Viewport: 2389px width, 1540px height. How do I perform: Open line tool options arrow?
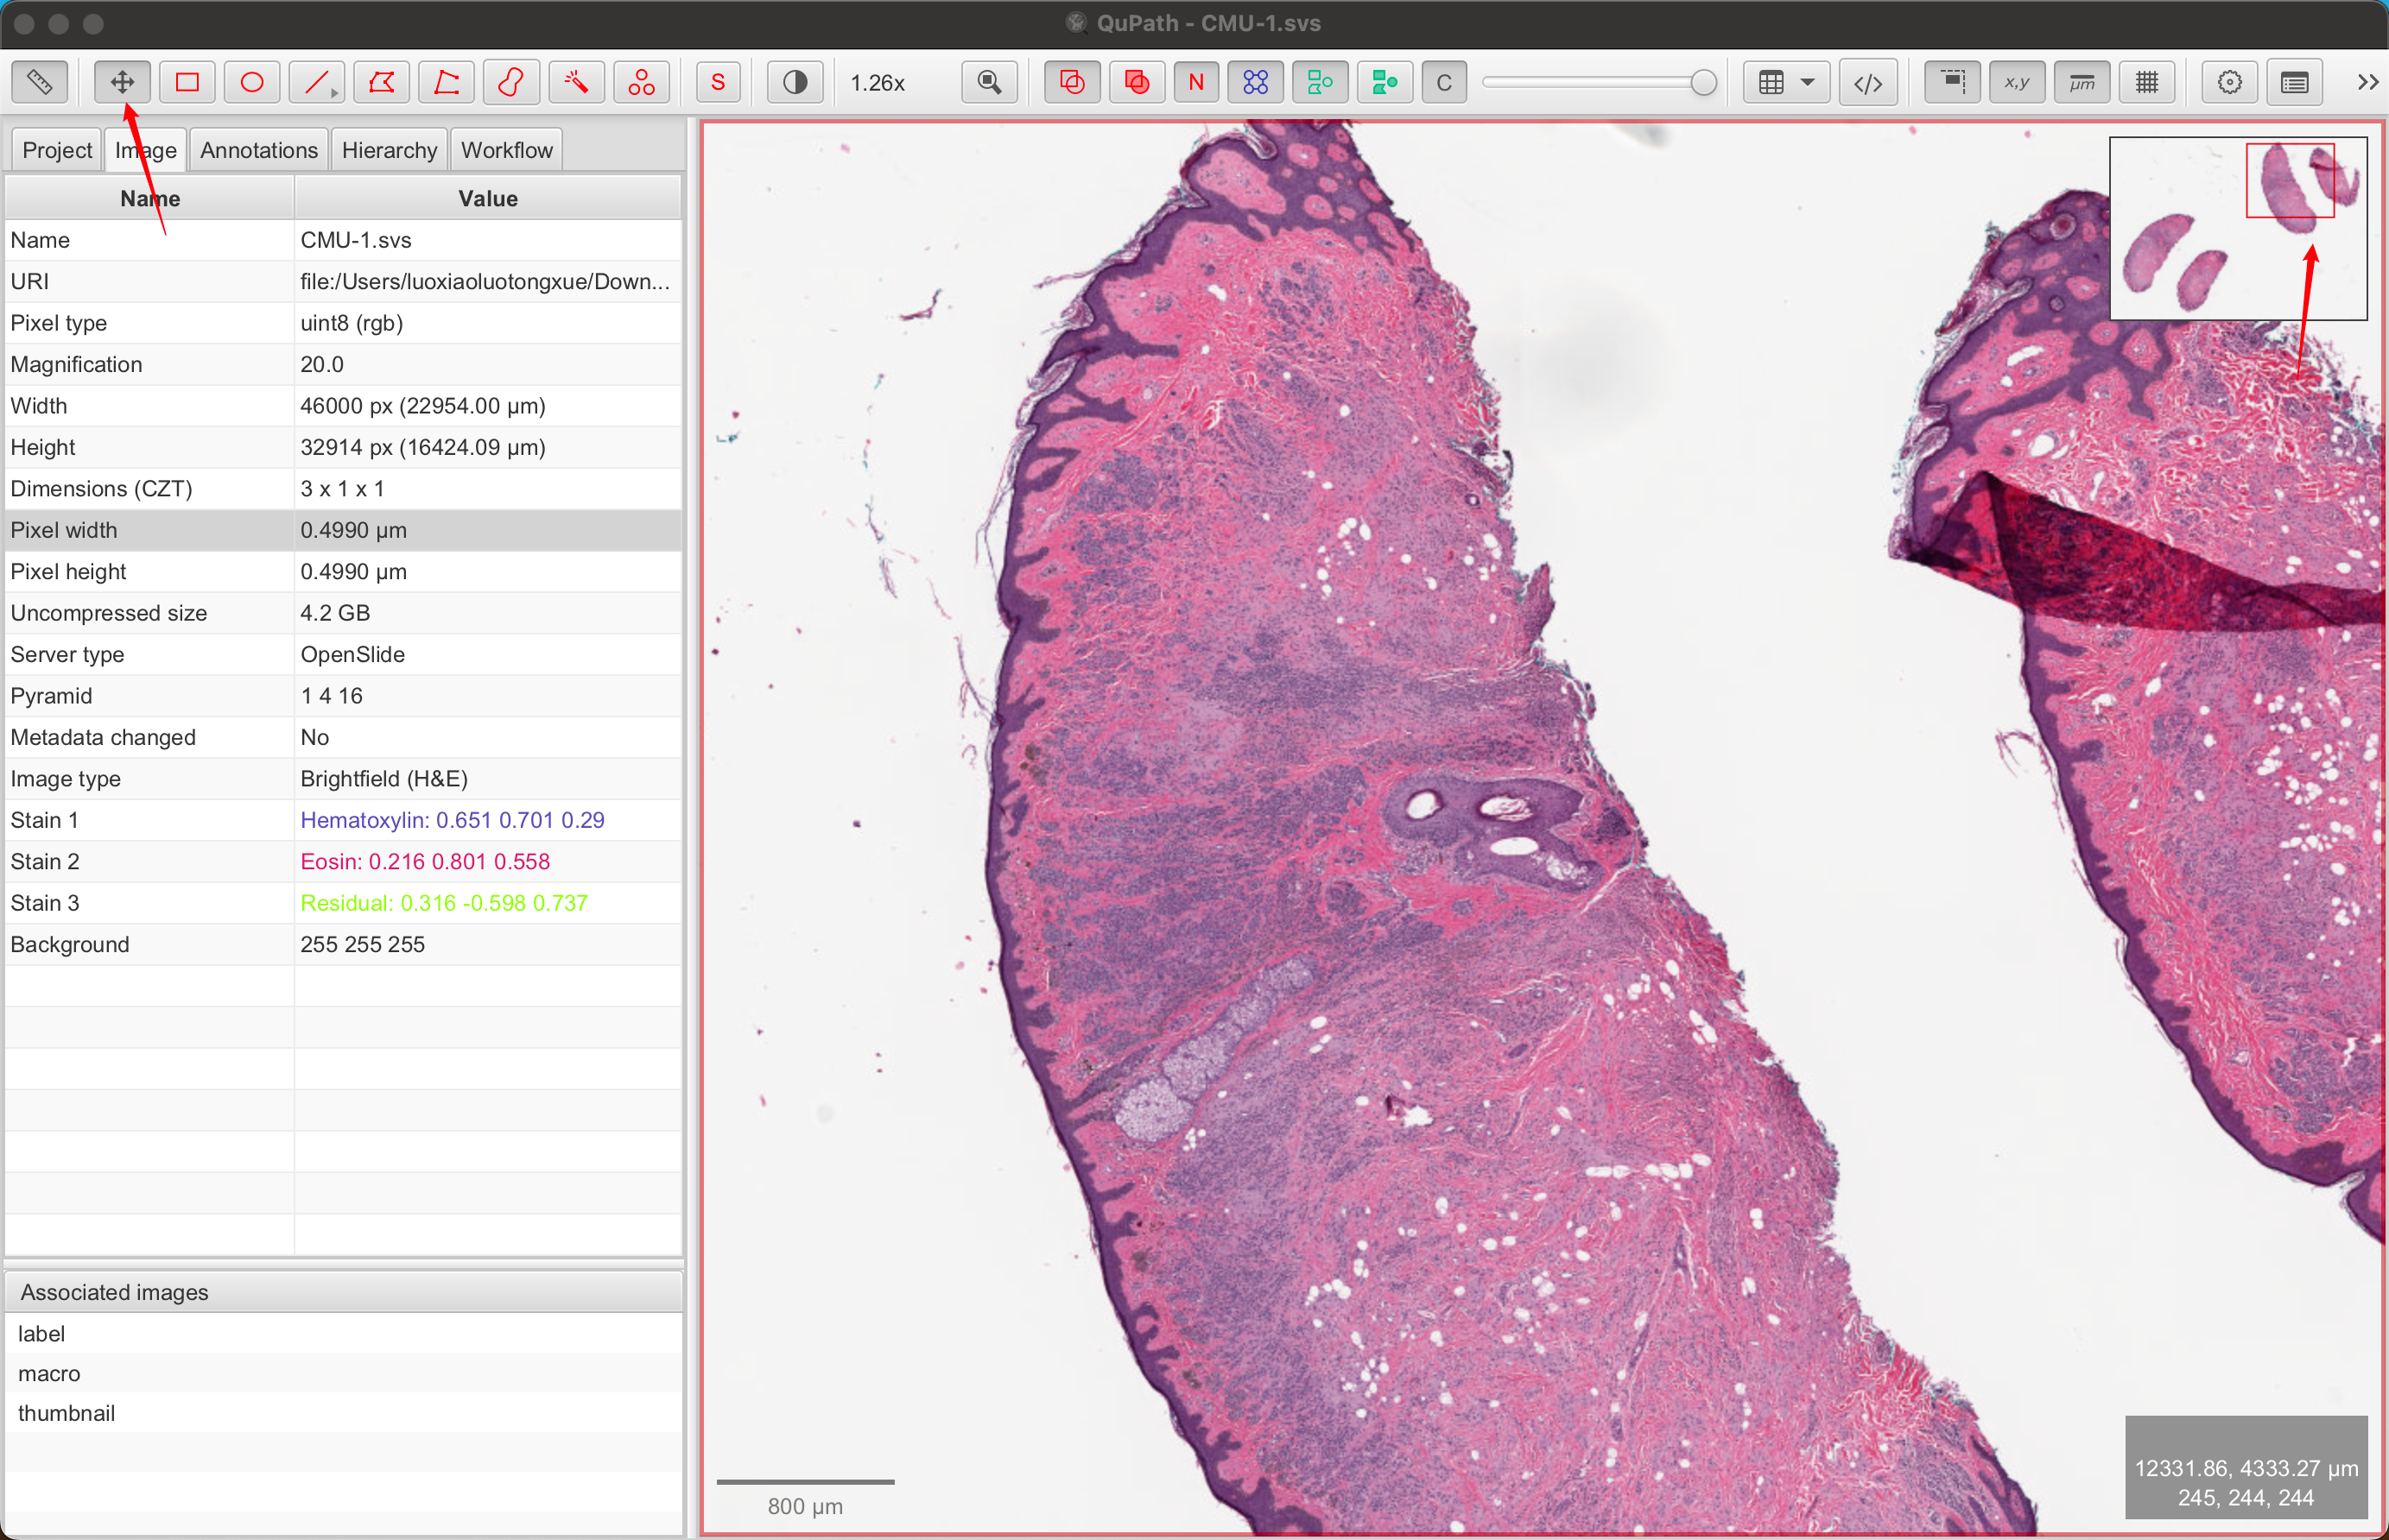(334, 93)
